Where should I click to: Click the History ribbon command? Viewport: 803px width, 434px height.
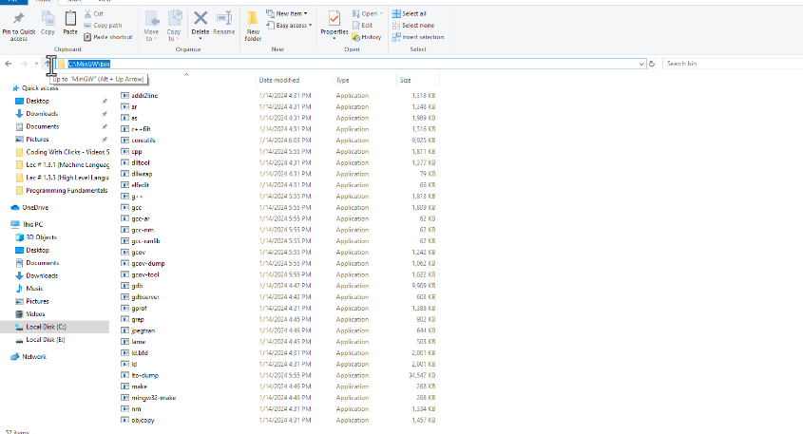[367, 37]
